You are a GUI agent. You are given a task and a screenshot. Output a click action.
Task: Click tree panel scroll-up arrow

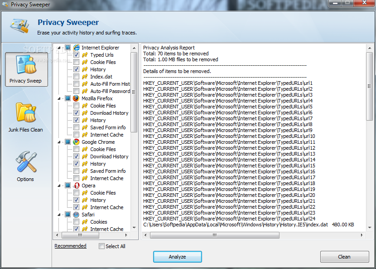tap(134, 48)
